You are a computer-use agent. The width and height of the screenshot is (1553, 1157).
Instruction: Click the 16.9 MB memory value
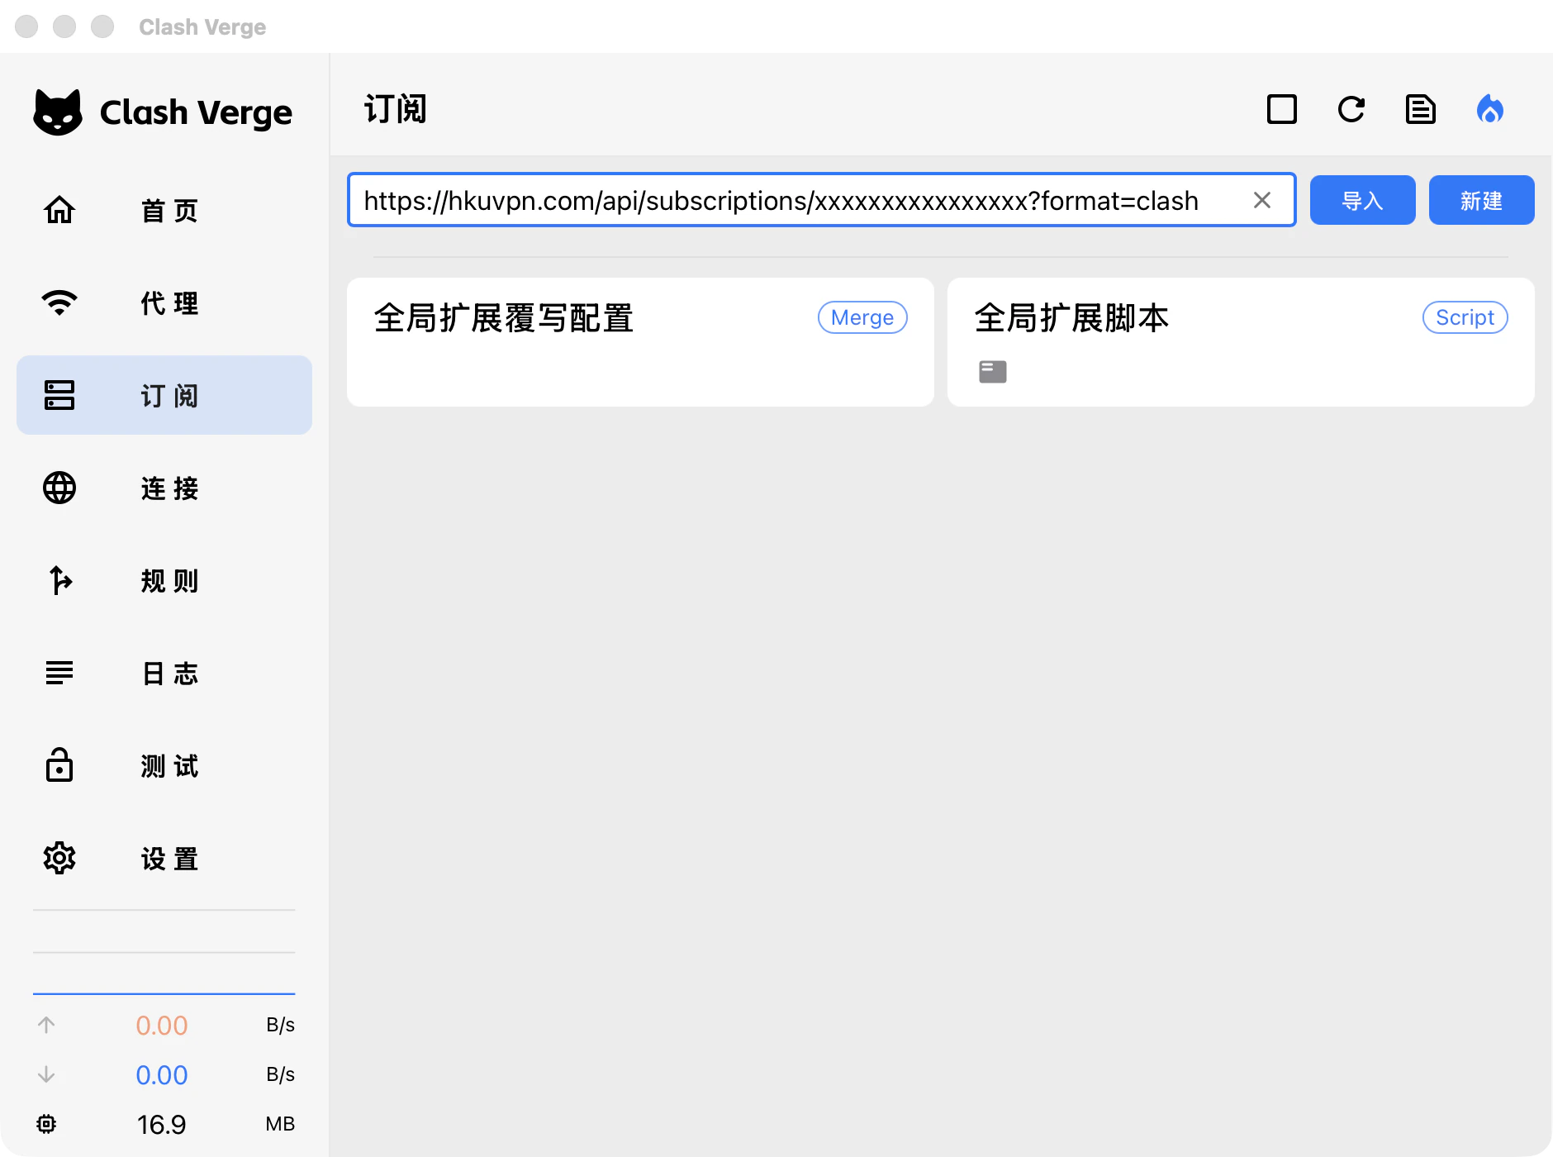pos(162,1125)
